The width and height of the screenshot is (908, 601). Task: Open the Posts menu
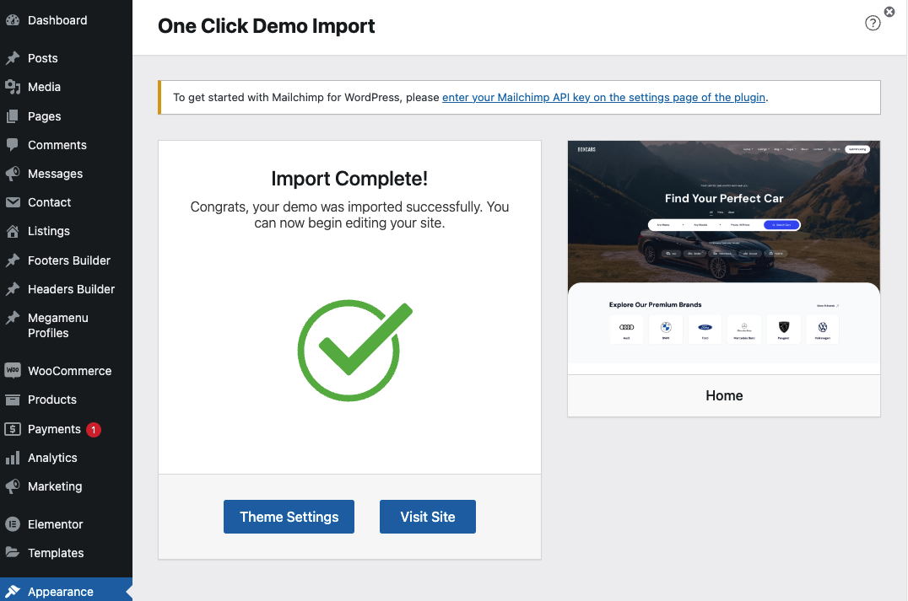[x=42, y=58]
